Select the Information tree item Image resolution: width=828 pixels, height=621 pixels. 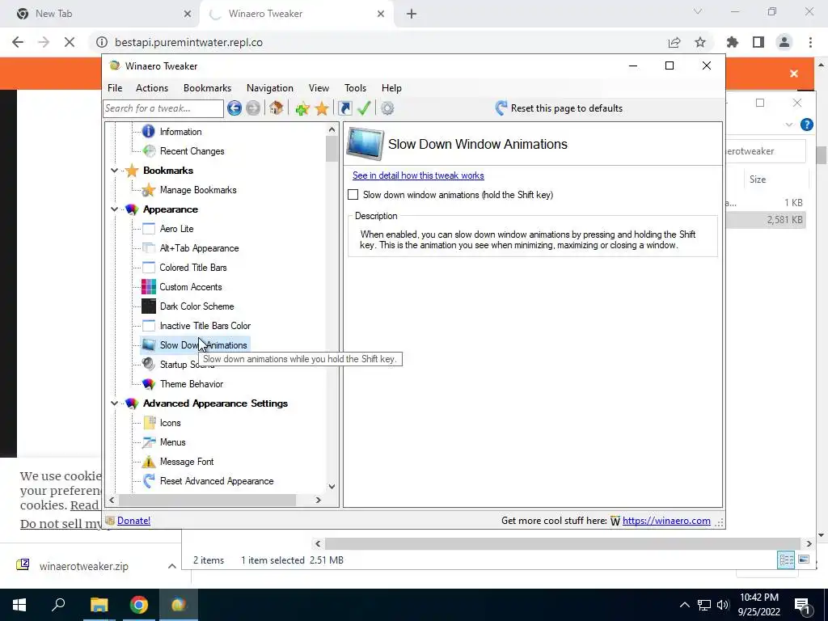180,132
